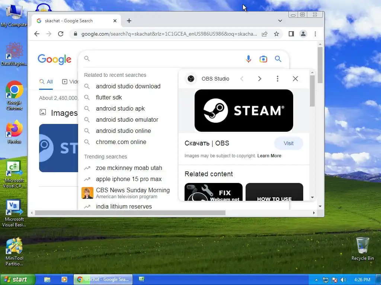The height and width of the screenshot is (285, 381).
Task: Click the OBS Studio source favicon
Action: 191,79
